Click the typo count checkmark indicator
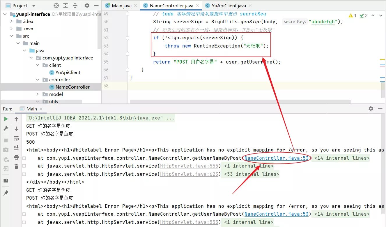386x227 pixels. (364, 15)
